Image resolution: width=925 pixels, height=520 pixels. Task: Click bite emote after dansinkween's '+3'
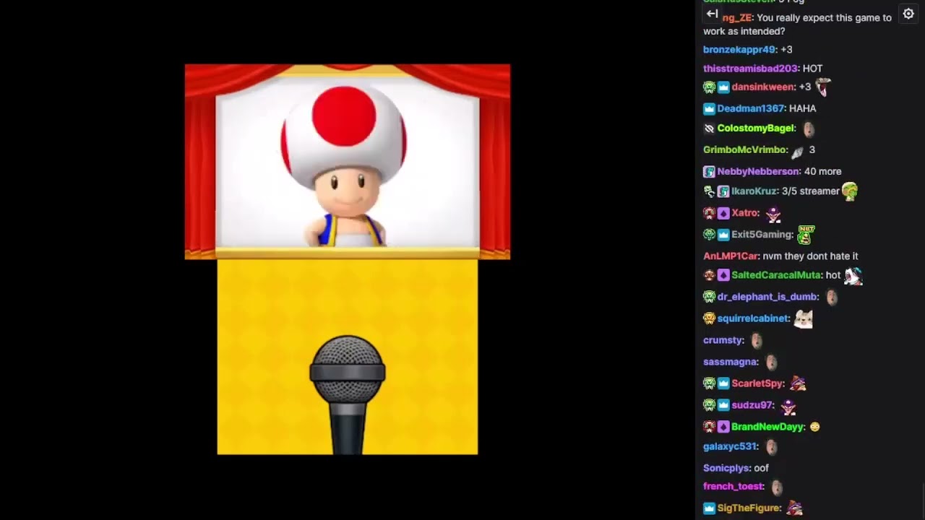(823, 87)
